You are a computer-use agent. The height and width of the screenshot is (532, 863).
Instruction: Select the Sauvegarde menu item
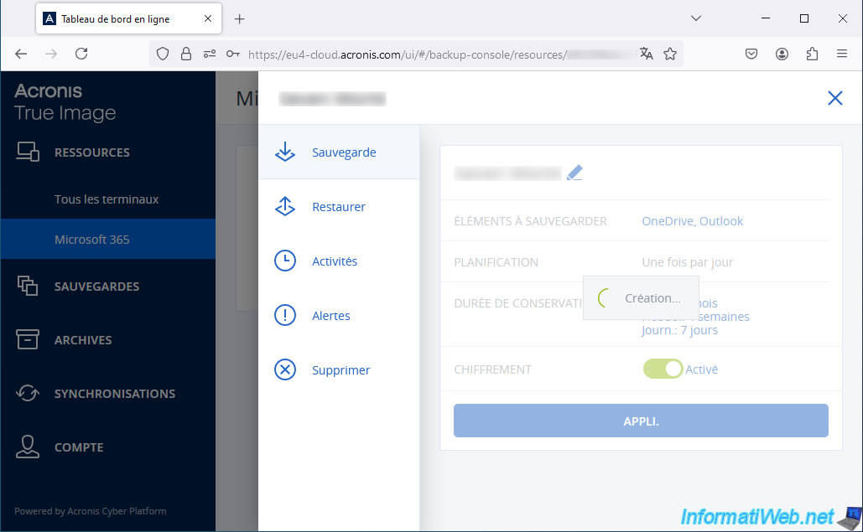pyautogui.click(x=339, y=152)
